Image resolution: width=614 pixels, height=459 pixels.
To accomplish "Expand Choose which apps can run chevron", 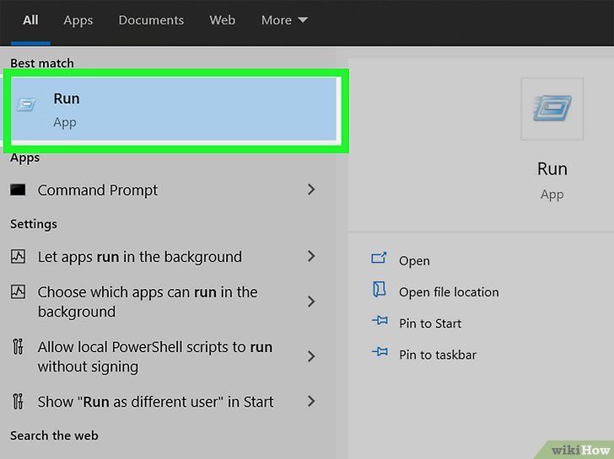I will [x=311, y=302].
